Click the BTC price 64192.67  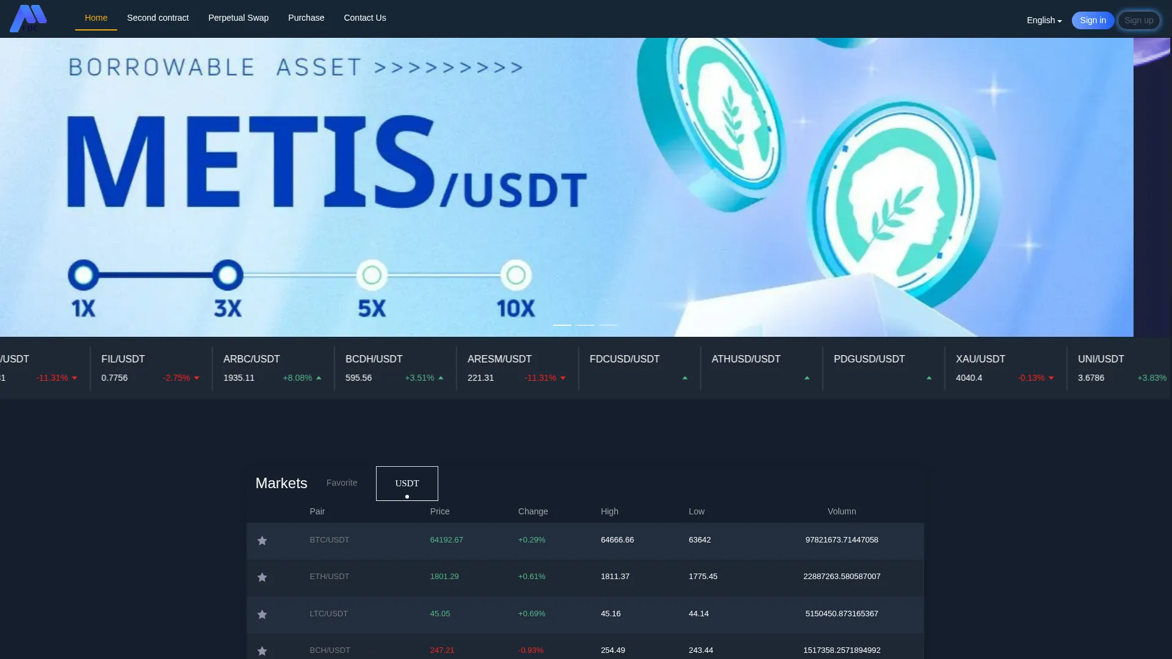click(x=446, y=540)
